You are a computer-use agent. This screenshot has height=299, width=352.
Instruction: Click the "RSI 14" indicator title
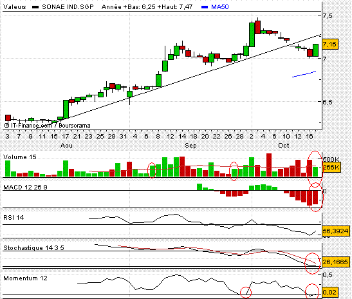[x=14, y=218]
